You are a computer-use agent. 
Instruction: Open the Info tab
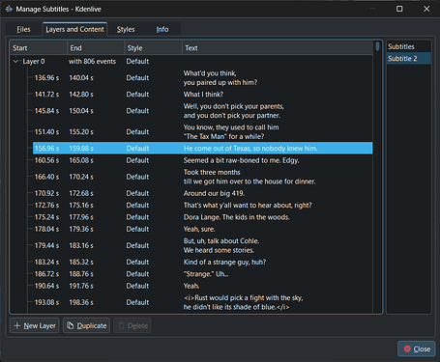tap(162, 29)
